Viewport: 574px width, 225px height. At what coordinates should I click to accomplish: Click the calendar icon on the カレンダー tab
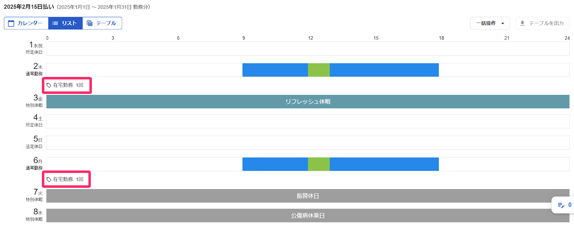[11, 23]
